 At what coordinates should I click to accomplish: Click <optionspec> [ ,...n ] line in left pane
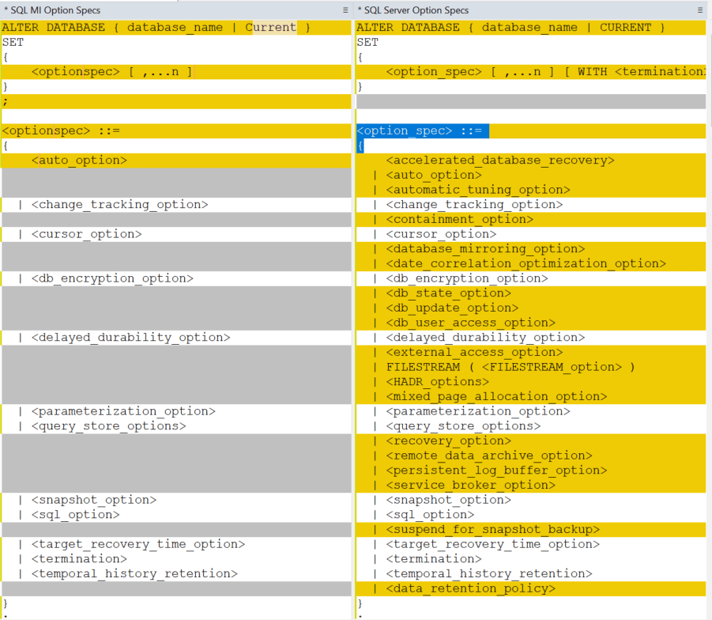176,72
